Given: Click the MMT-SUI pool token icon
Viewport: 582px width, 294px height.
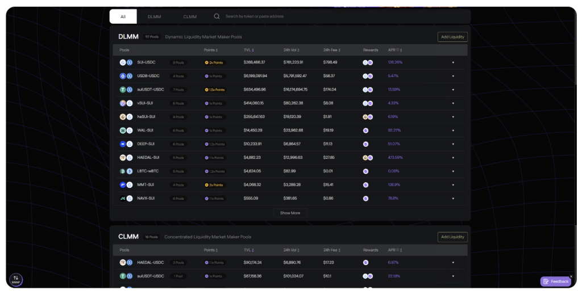Looking at the screenshot, I should [x=126, y=185].
